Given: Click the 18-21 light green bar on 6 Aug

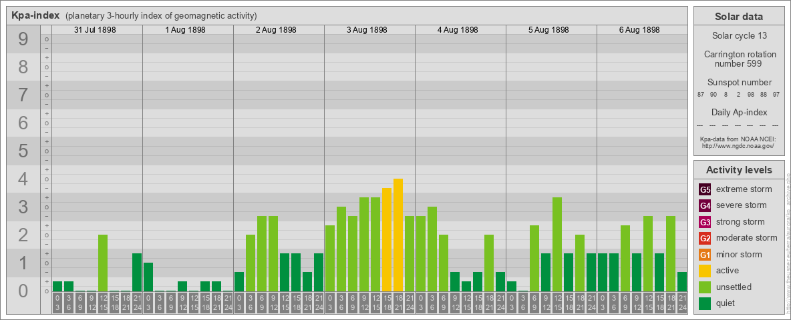Looking at the screenshot, I should pos(671,253).
